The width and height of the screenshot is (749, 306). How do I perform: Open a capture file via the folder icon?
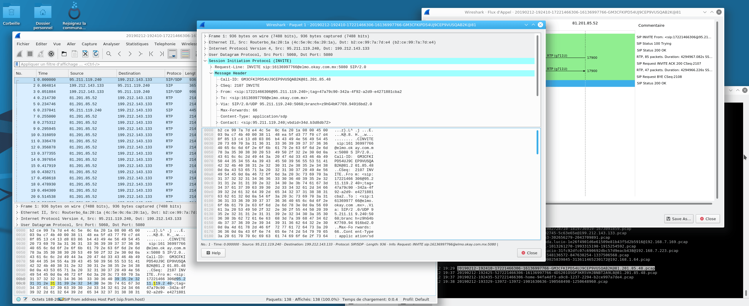click(64, 54)
